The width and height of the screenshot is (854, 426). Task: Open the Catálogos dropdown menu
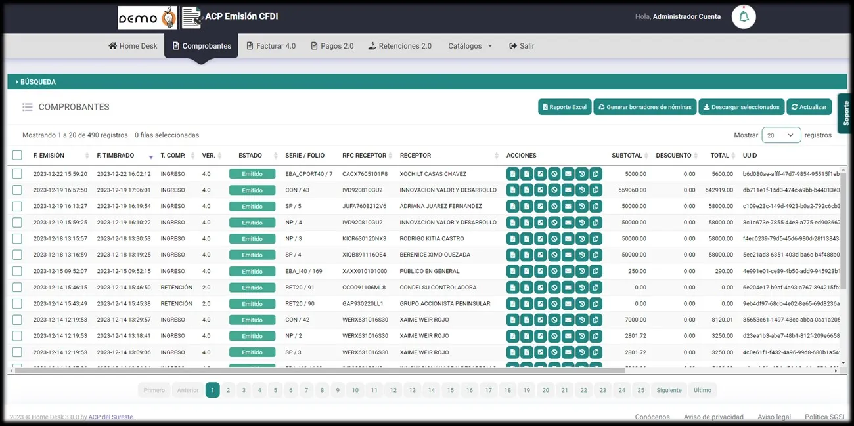(470, 46)
